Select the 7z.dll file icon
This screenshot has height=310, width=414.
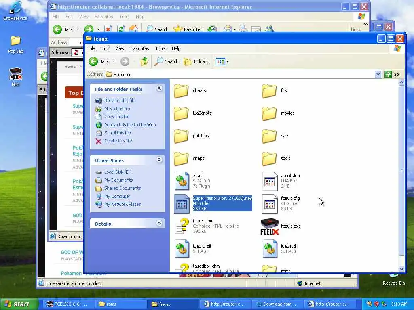pos(182,181)
